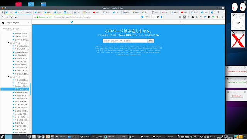Go back with Firefox's back arrow
Image resolution: width=247 pixels, height=139 pixels.
click(x=3, y=17)
